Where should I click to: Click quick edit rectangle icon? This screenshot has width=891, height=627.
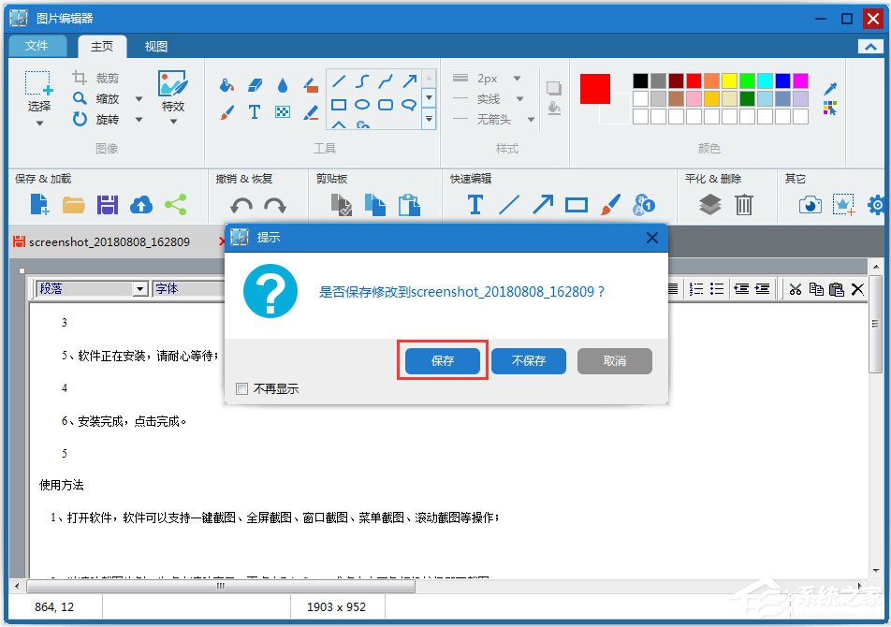[577, 205]
